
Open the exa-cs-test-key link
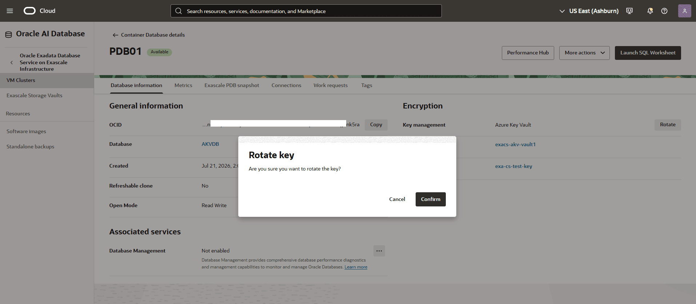pos(513,166)
